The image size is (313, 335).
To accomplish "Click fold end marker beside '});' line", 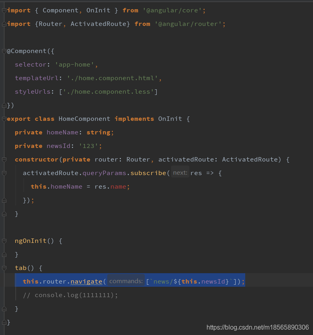I will [x=4, y=200].
